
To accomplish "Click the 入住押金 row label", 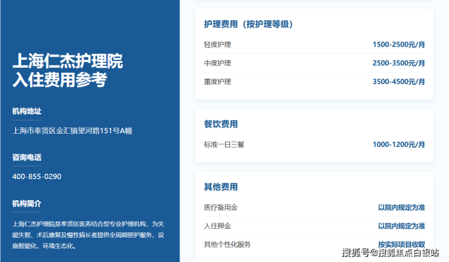I will click(x=217, y=226).
